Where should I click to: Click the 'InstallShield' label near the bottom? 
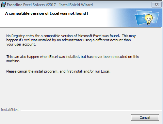[x=10, y=110]
